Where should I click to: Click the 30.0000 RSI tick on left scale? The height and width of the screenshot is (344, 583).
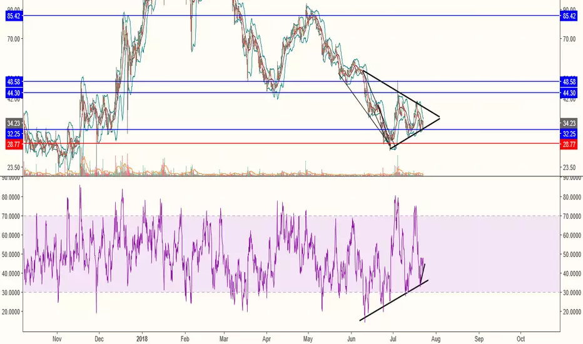11,293
